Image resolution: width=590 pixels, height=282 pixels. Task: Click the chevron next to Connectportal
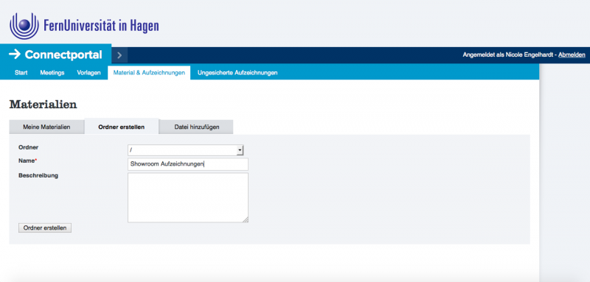(119, 55)
